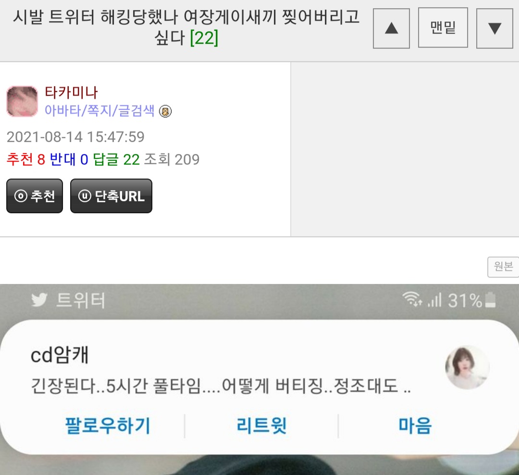This screenshot has width=519, height=475.
Task: View original image with 원본 button
Action: (x=503, y=267)
